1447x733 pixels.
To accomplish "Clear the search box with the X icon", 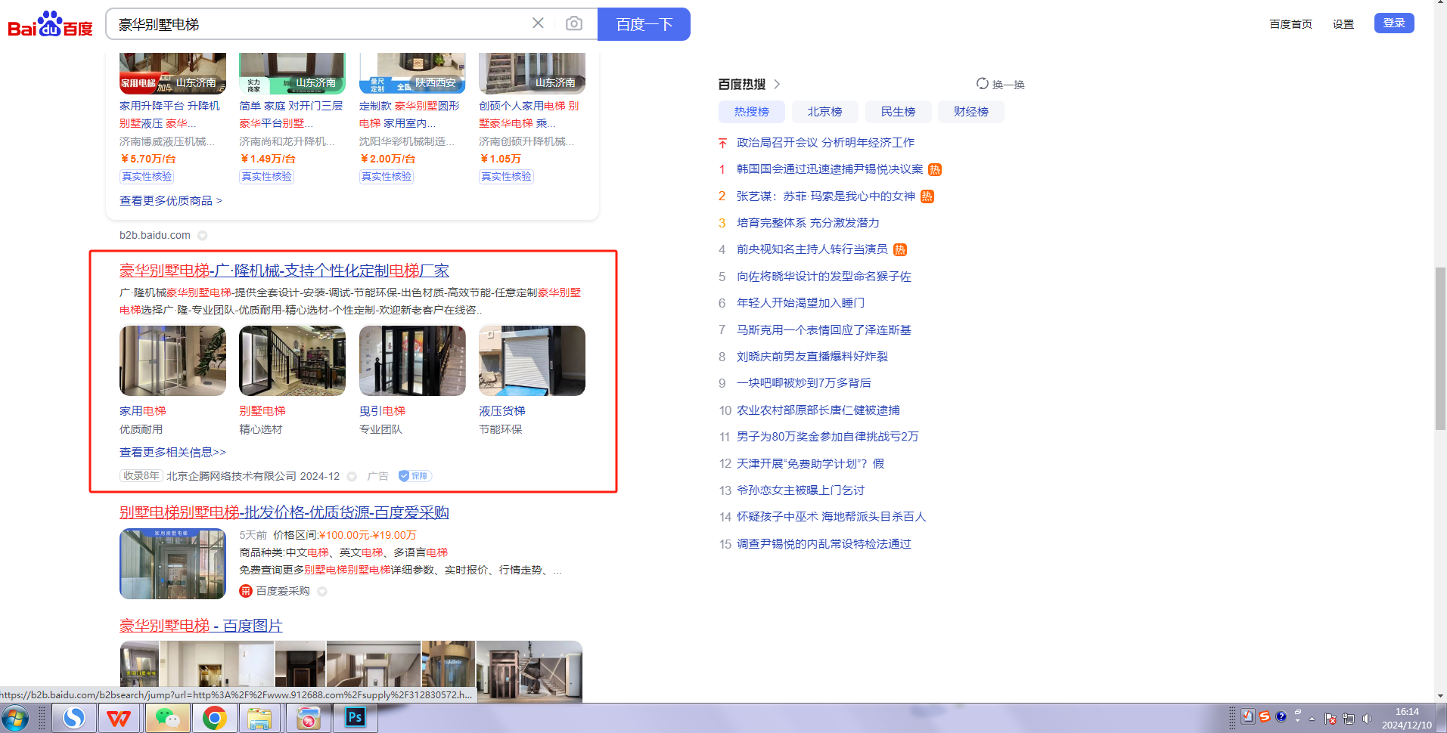I will 538,23.
